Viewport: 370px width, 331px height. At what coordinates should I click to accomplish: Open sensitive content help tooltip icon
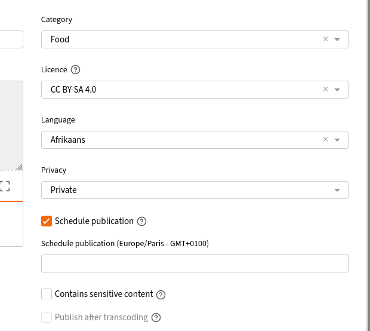(161, 295)
